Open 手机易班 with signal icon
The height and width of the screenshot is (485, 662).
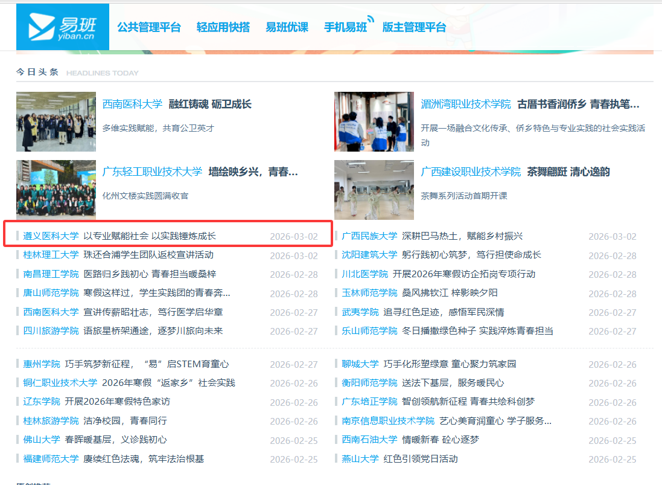346,27
